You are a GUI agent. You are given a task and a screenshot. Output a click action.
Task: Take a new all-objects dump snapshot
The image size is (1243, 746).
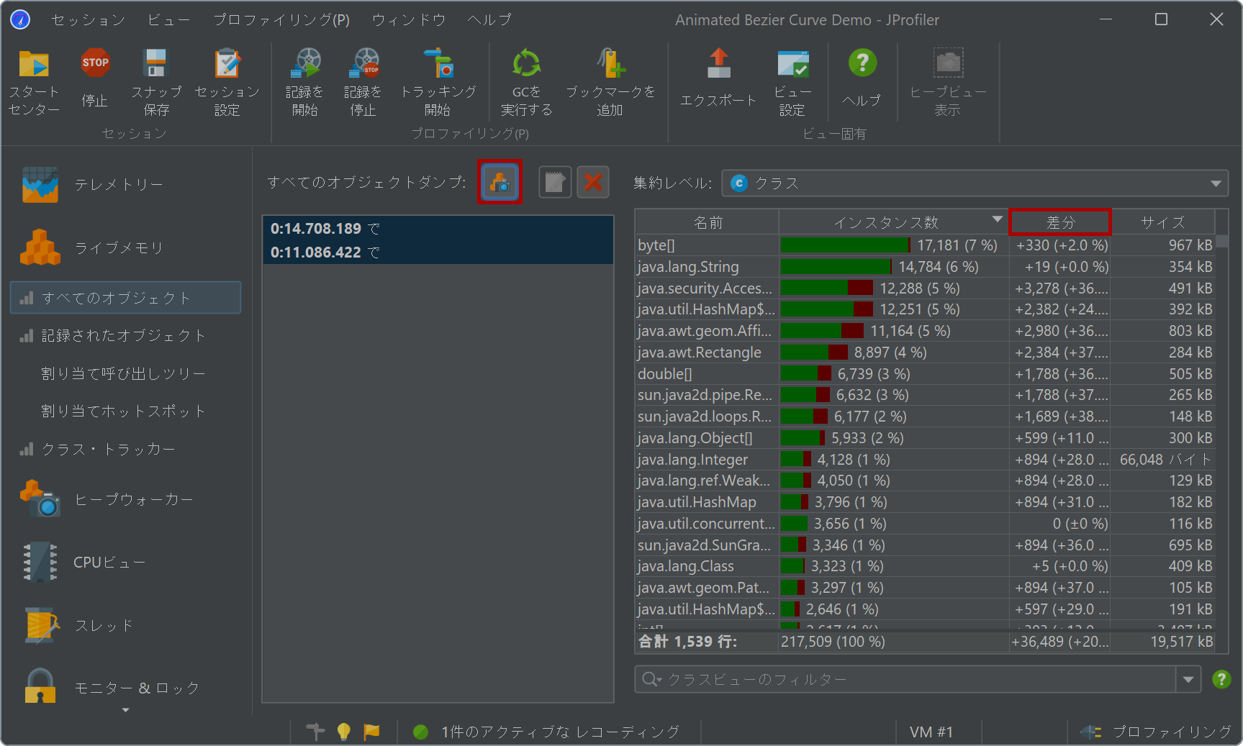[x=500, y=182]
